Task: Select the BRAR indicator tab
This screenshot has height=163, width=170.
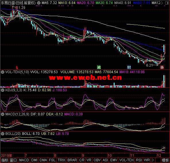Action: coord(72,160)
